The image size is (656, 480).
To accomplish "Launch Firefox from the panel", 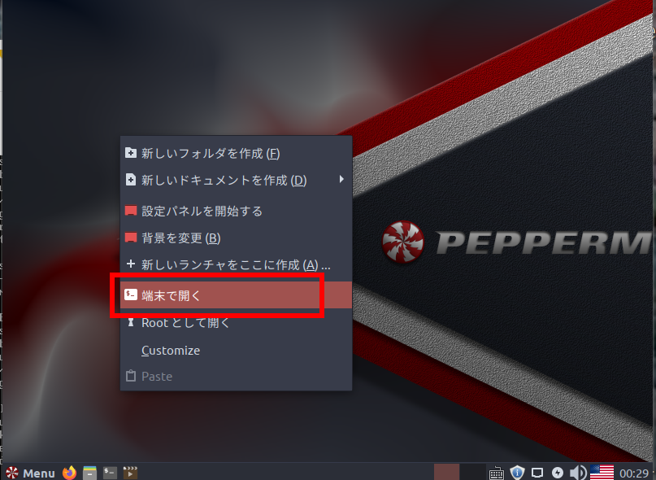I will (x=69, y=473).
